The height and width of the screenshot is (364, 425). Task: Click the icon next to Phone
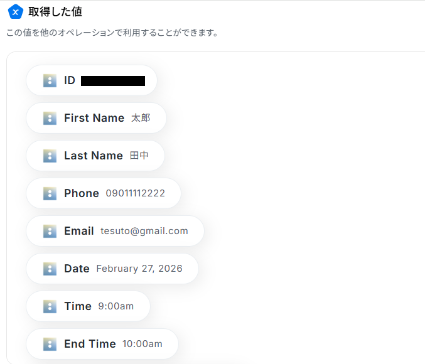[50, 193]
